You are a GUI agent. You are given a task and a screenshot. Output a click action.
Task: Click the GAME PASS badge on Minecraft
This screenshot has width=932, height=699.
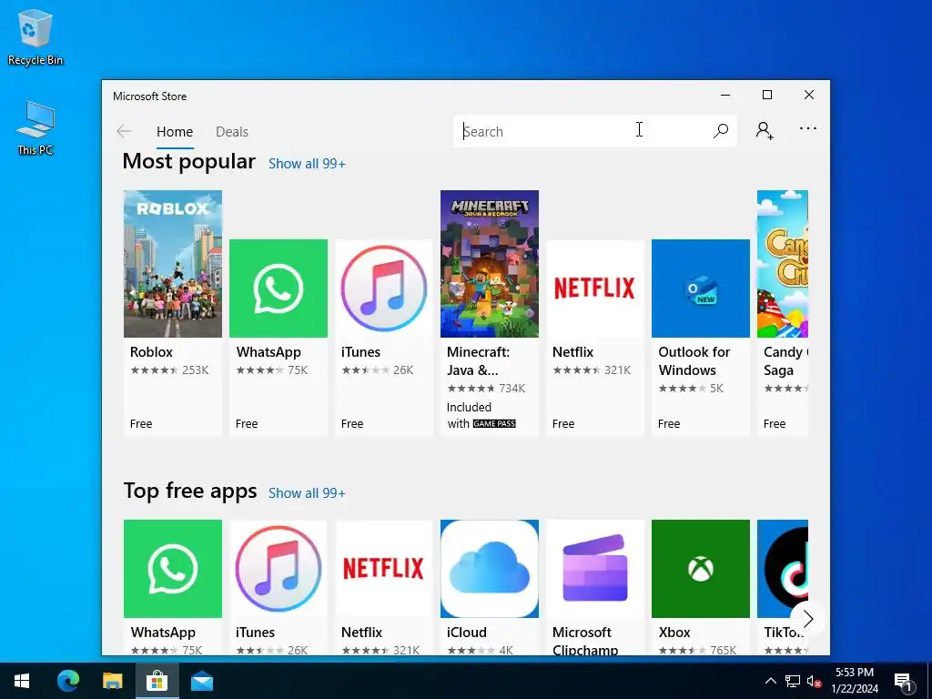(x=494, y=424)
